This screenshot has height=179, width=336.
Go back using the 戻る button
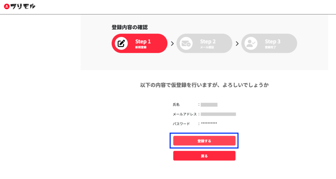click(204, 156)
